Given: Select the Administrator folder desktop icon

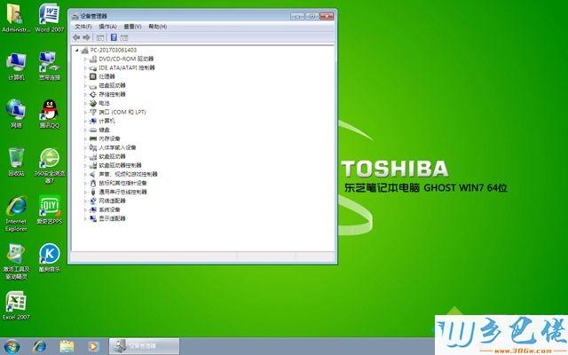Looking at the screenshot, I should [16, 18].
